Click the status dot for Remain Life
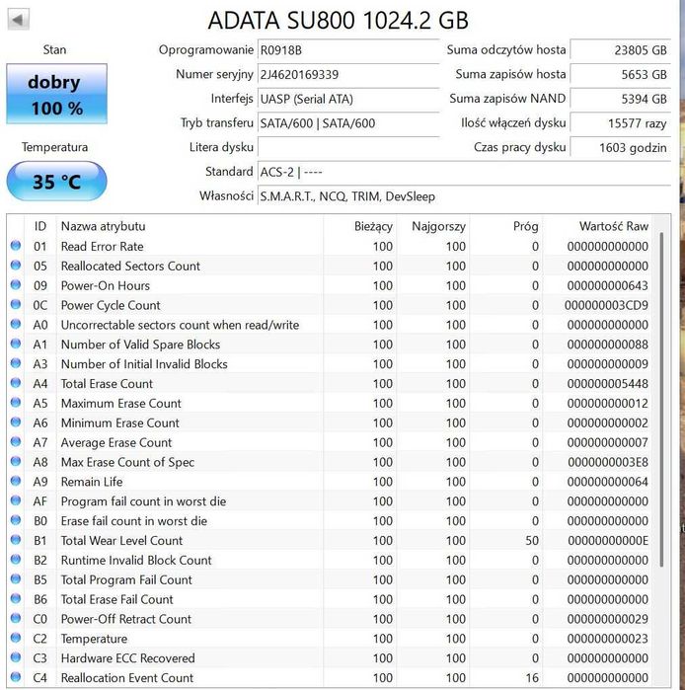The height and width of the screenshot is (690, 685). pyautogui.click(x=16, y=481)
